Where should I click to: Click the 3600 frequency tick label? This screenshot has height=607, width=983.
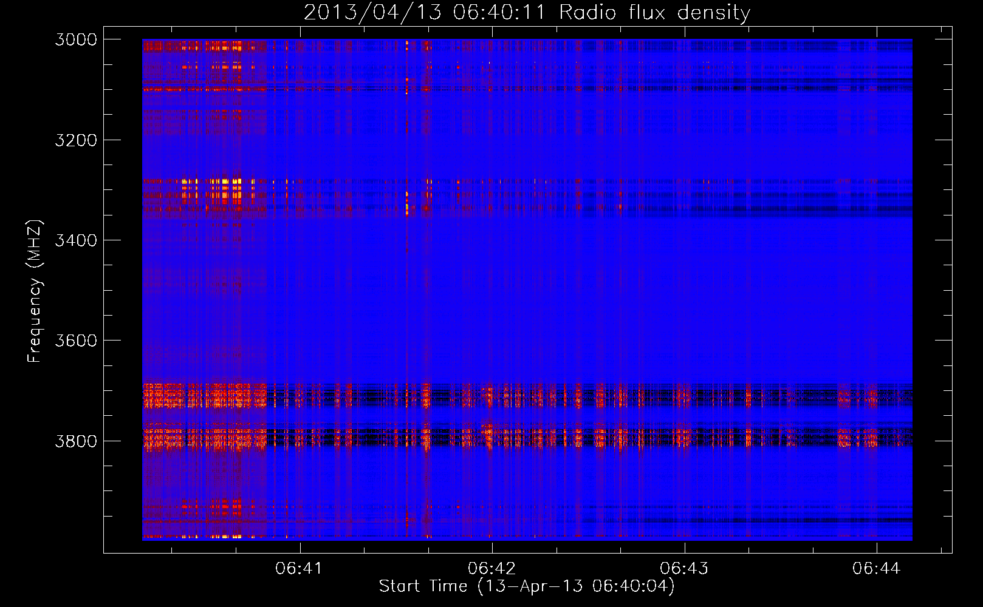[x=76, y=341]
